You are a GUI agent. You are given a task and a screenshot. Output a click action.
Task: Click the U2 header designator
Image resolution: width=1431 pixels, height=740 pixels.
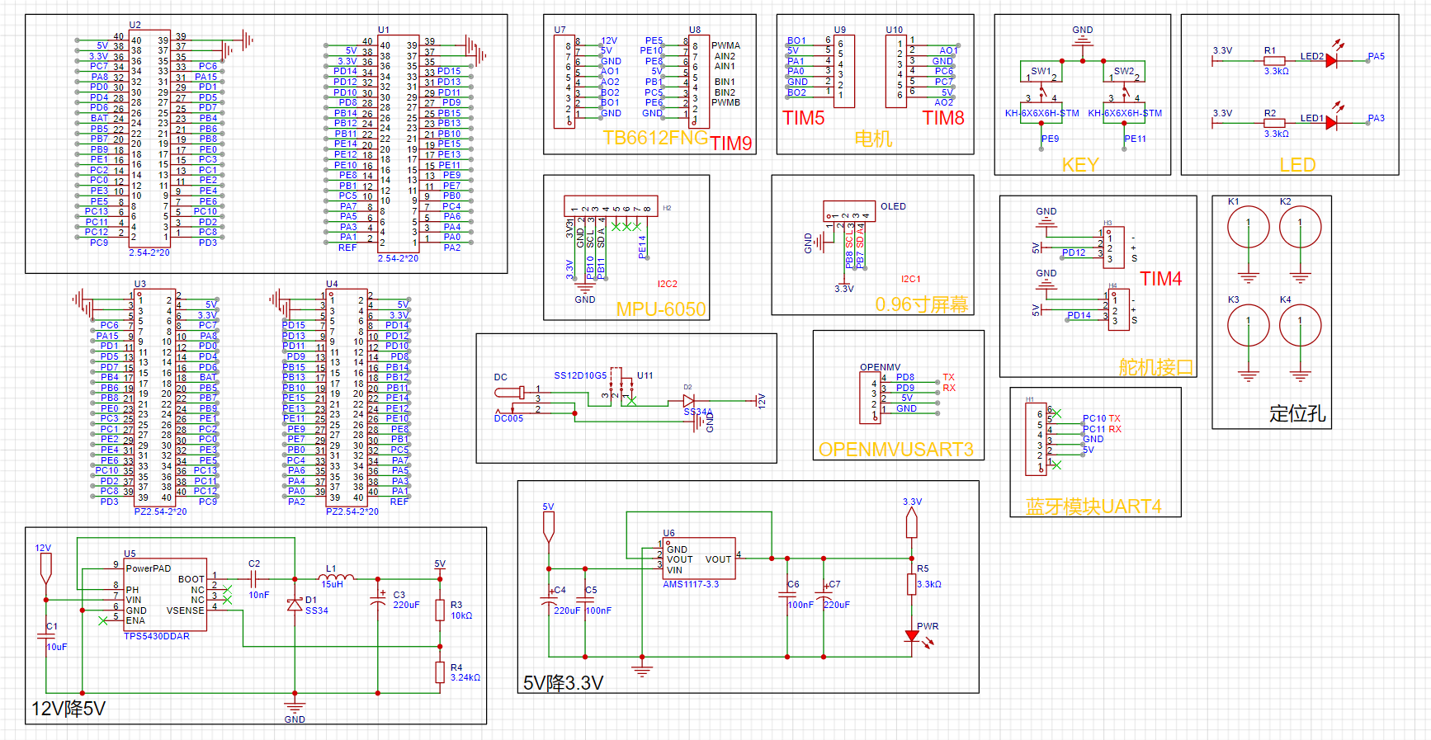(135, 25)
